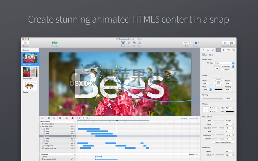The image size is (258, 161).
Task: Click the Preview browser icon
Action: click(x=196, y=43)
